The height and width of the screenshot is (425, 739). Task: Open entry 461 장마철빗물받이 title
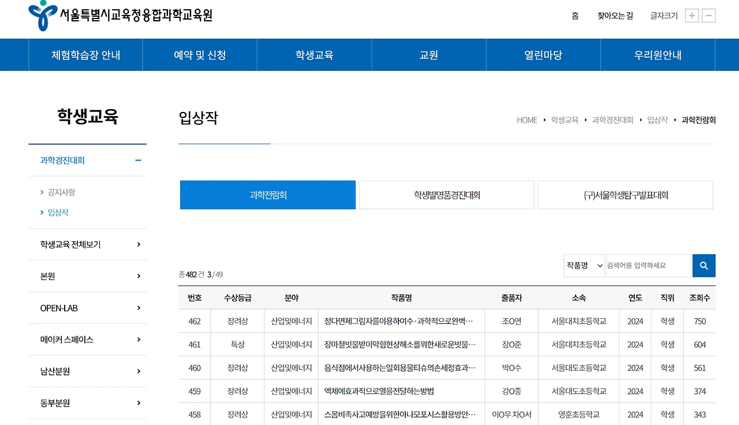(x=400, y=345)
